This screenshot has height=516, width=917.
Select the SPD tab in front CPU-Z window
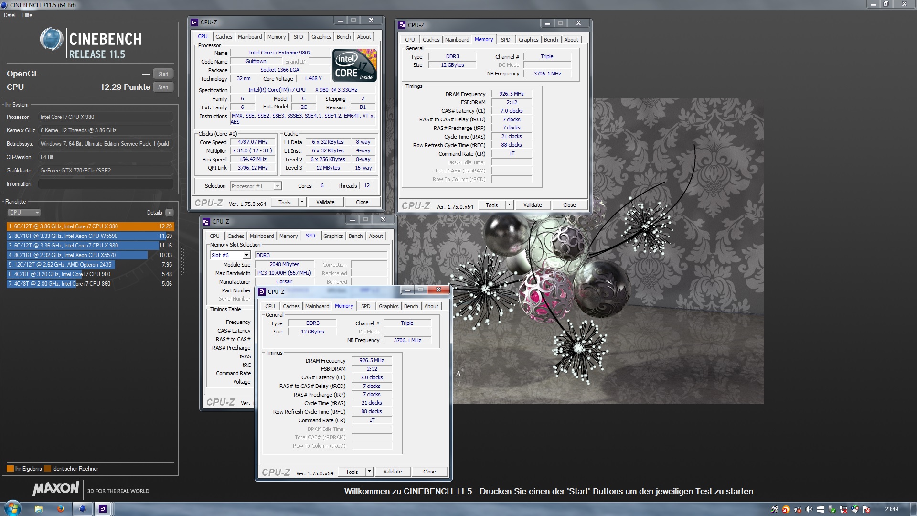tap(365, 306)
